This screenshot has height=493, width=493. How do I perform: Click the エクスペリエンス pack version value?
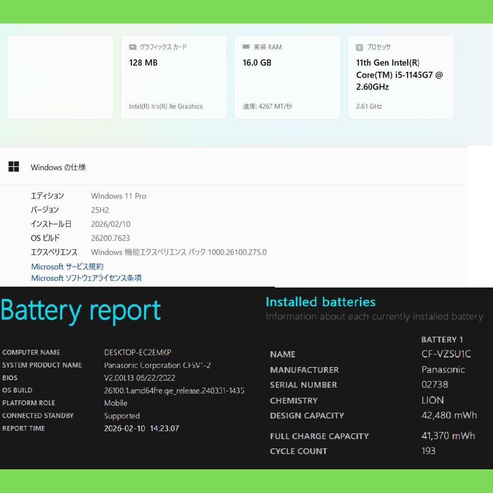(178, 252)
